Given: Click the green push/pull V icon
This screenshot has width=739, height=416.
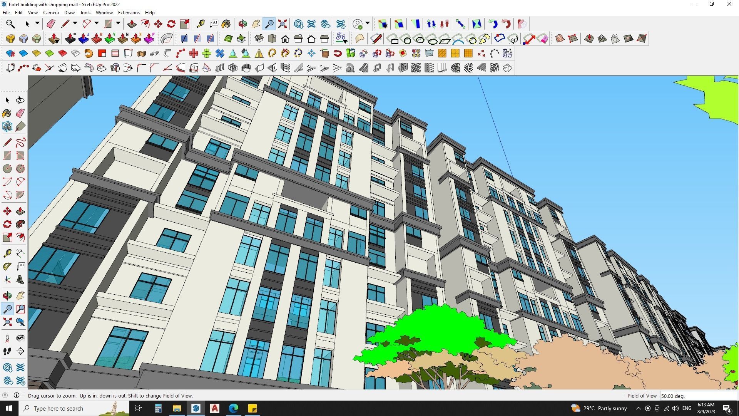Looking at the screenshot, I should (x=110, y=39).
